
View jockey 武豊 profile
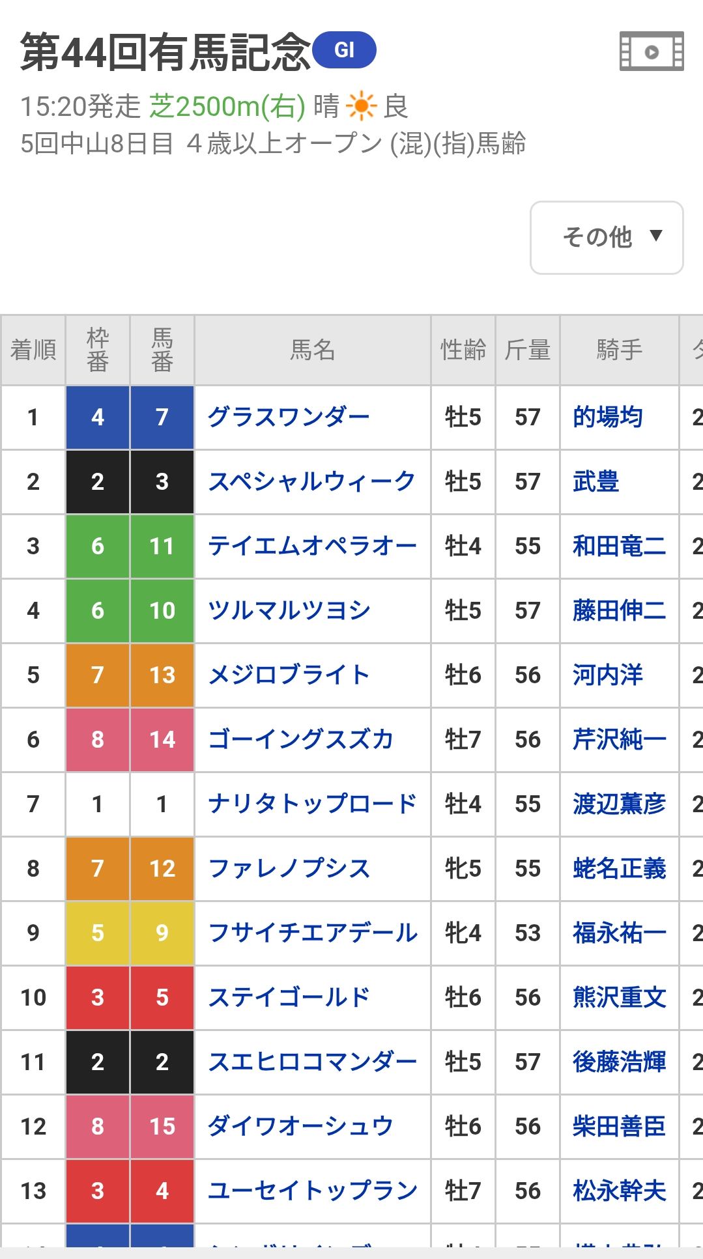[x=595, y=481]
